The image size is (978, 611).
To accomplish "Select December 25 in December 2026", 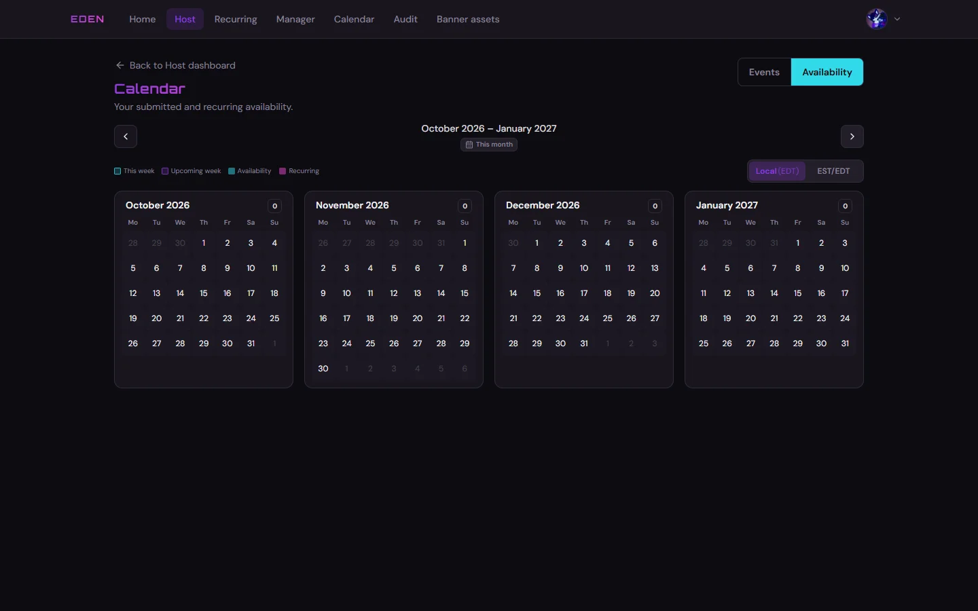I will click(x=607, y=318).
